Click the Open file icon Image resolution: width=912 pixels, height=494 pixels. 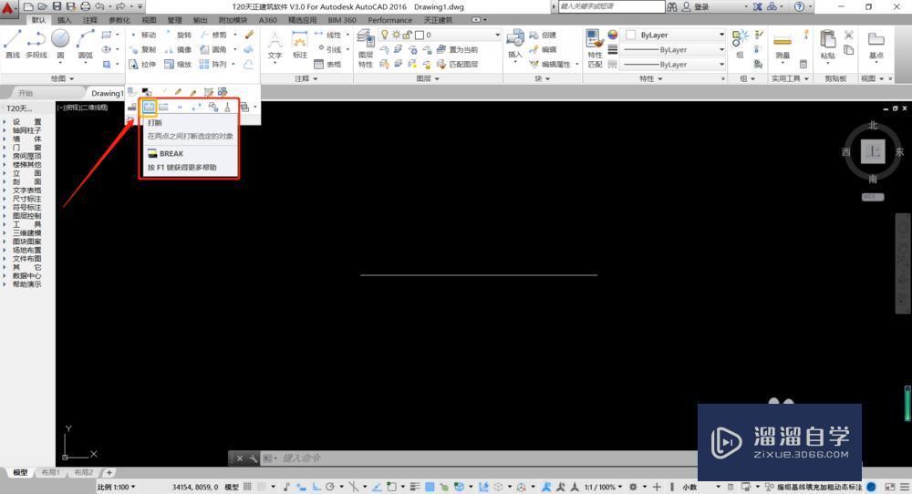click(43, 6)
